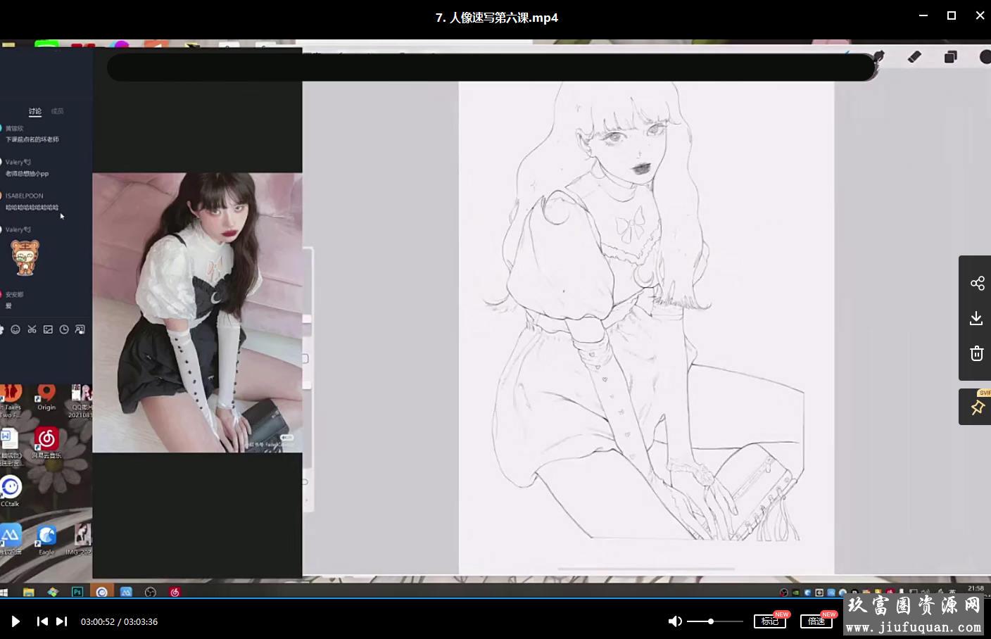Click the girl reference photo
Screen dimensions: 991x639
point(197,312)
